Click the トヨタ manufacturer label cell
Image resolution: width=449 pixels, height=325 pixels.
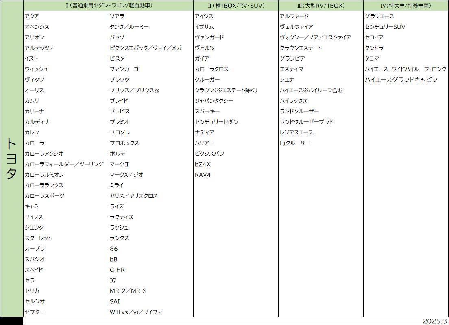pyautogui.click(x=11, y=158)
